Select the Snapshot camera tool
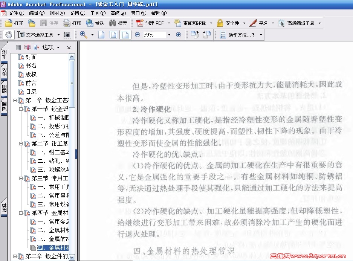The width and height of the screenshot is (353, 261). coord(67,35)
